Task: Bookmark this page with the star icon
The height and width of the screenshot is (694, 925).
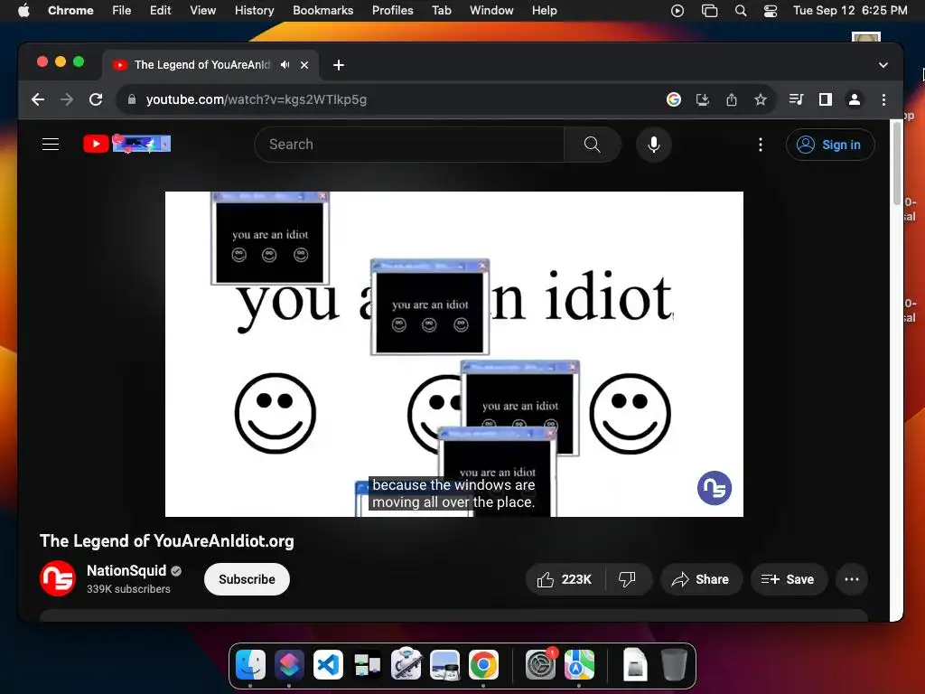Action: tap(761, 99)
